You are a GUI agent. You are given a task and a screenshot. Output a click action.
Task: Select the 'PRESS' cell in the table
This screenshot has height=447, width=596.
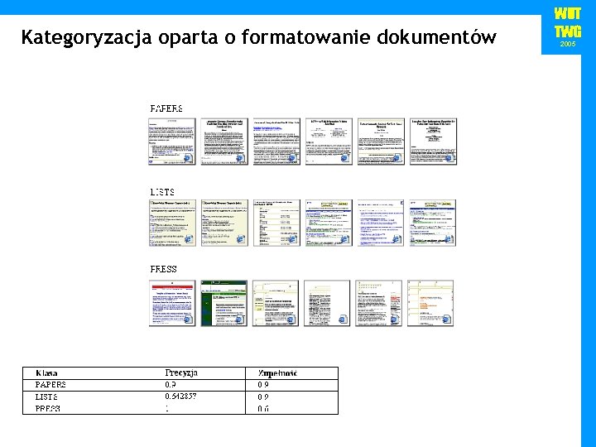(47, 409)
